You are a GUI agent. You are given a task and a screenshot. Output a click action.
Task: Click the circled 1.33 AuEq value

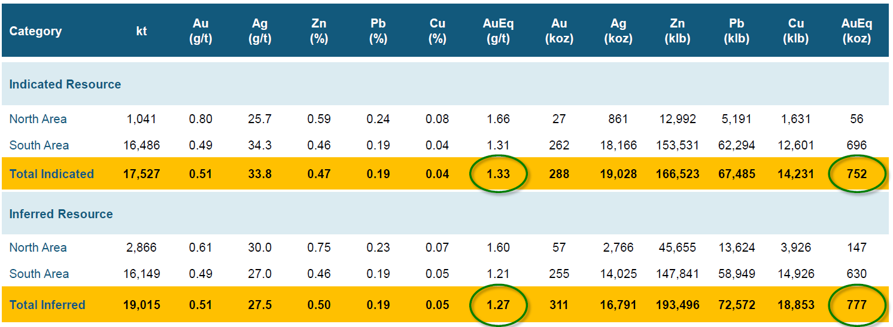(x=498, y=174)
